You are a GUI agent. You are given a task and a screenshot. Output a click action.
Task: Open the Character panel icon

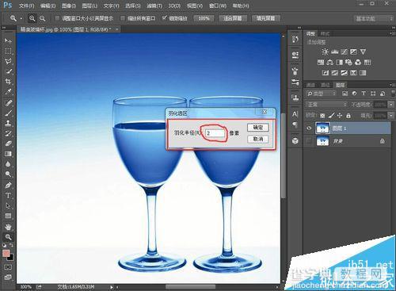(x=295, y=114)
